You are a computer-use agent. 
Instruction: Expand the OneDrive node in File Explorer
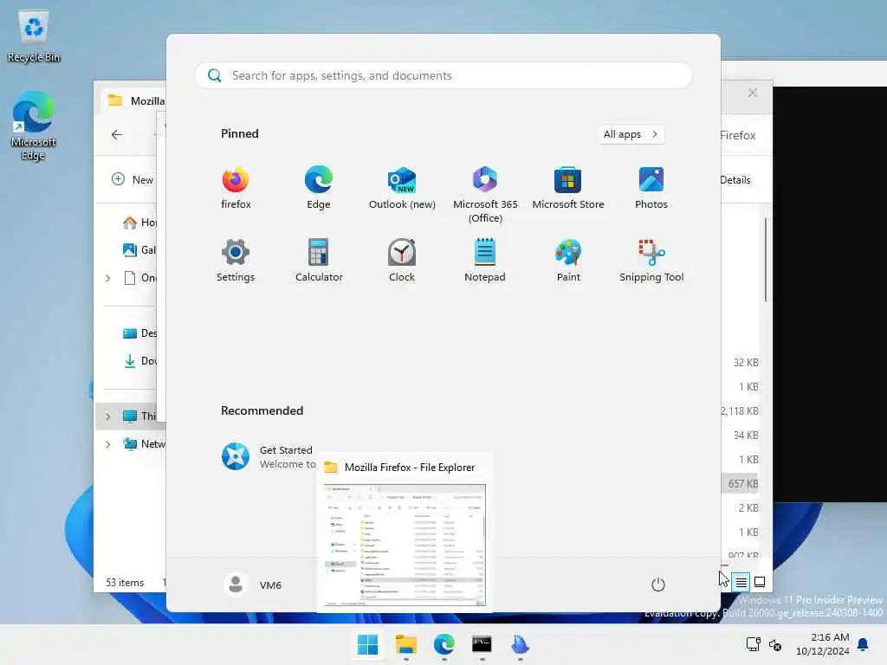pyautogui.click(x=107, y=278)
